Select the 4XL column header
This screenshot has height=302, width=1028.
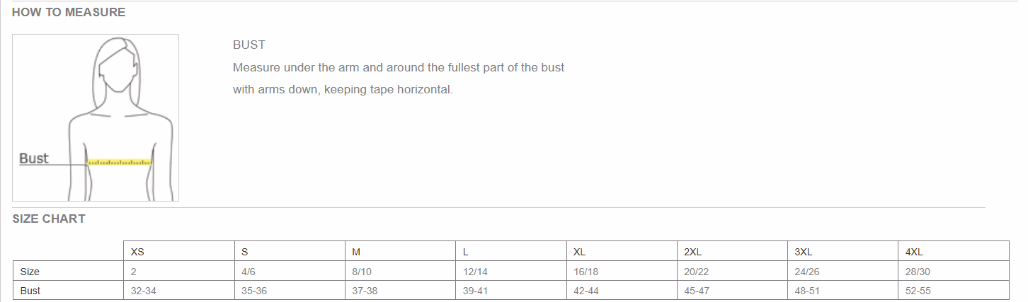point(914,252)
